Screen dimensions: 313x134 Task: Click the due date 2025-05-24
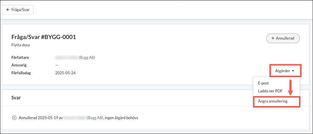coord(66,73)
